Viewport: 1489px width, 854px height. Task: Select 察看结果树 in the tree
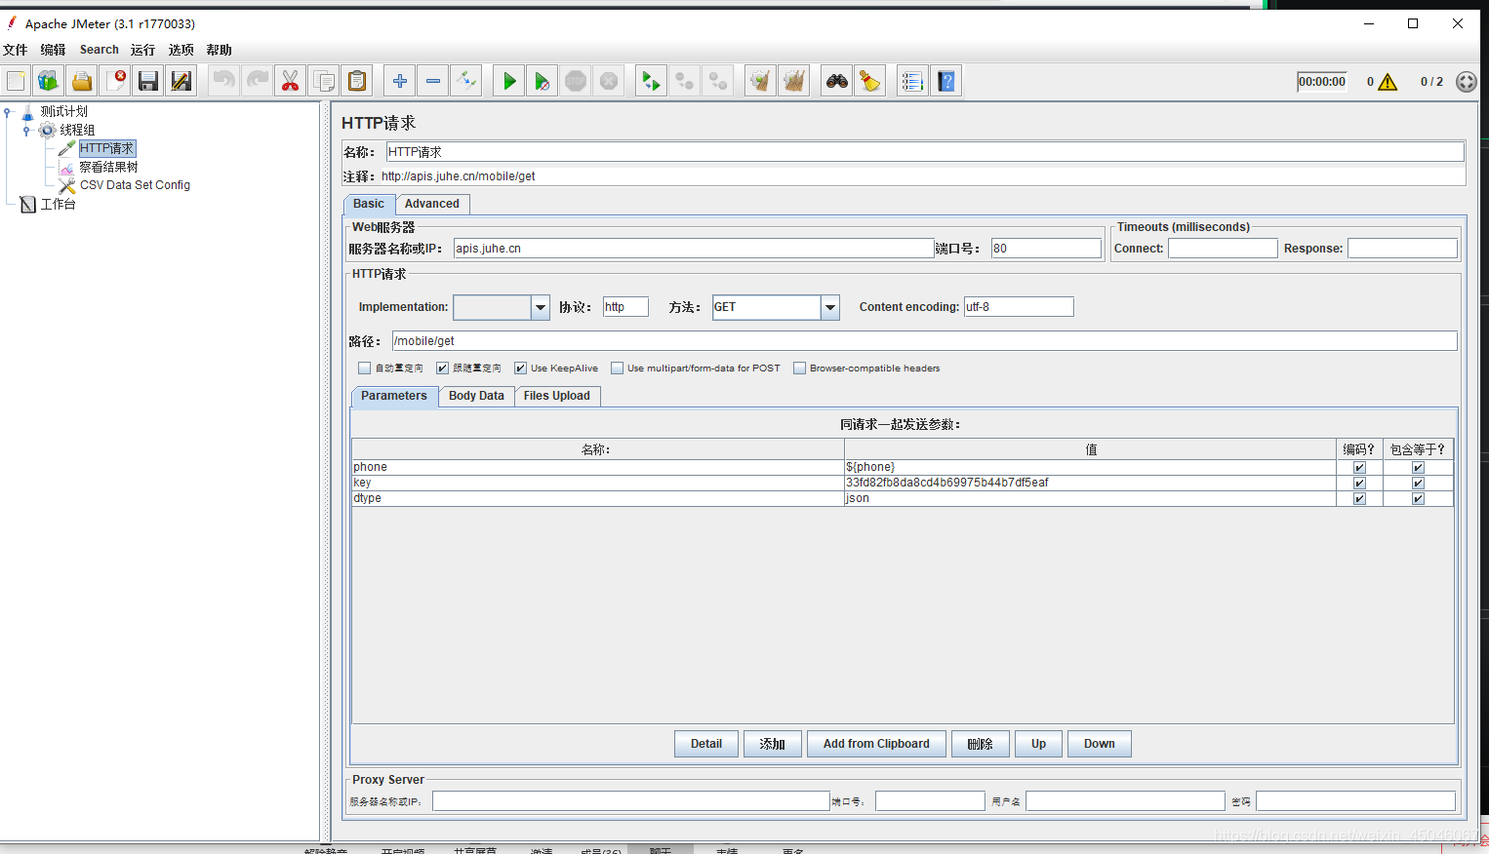click(x=108, y=167)
